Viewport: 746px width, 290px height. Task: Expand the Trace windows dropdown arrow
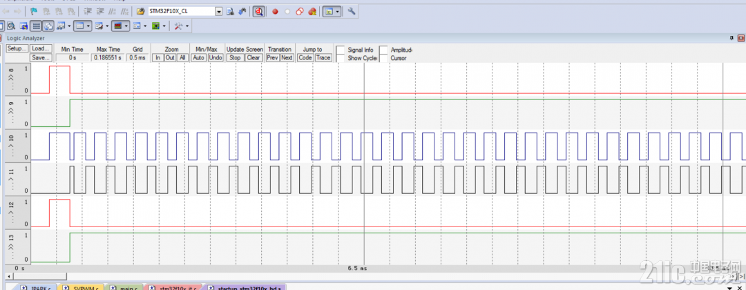point(145,26)
